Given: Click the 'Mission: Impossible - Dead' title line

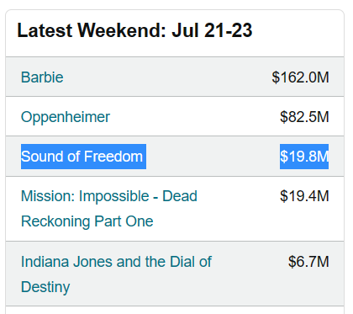Looking at the screenshot, I should 109,196.
